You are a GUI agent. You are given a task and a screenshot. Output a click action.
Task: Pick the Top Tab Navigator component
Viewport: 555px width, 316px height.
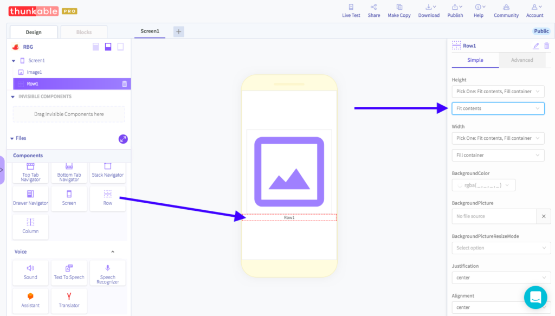[x=30, y=172]
